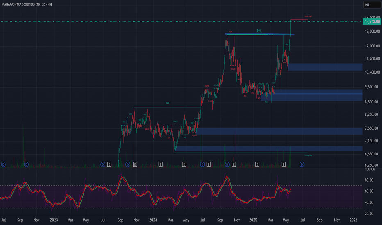382x225 pixels.
Task: Click earnings E marker just before May 2024
Action: point(184,165)
